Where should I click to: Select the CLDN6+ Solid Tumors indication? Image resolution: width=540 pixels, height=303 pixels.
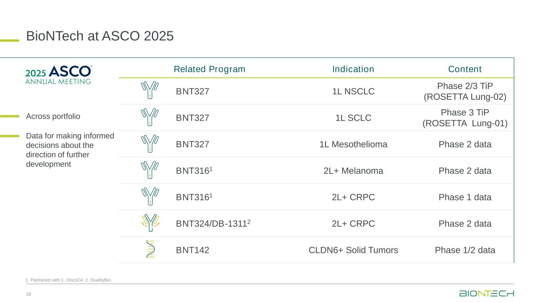pos(353,250)
